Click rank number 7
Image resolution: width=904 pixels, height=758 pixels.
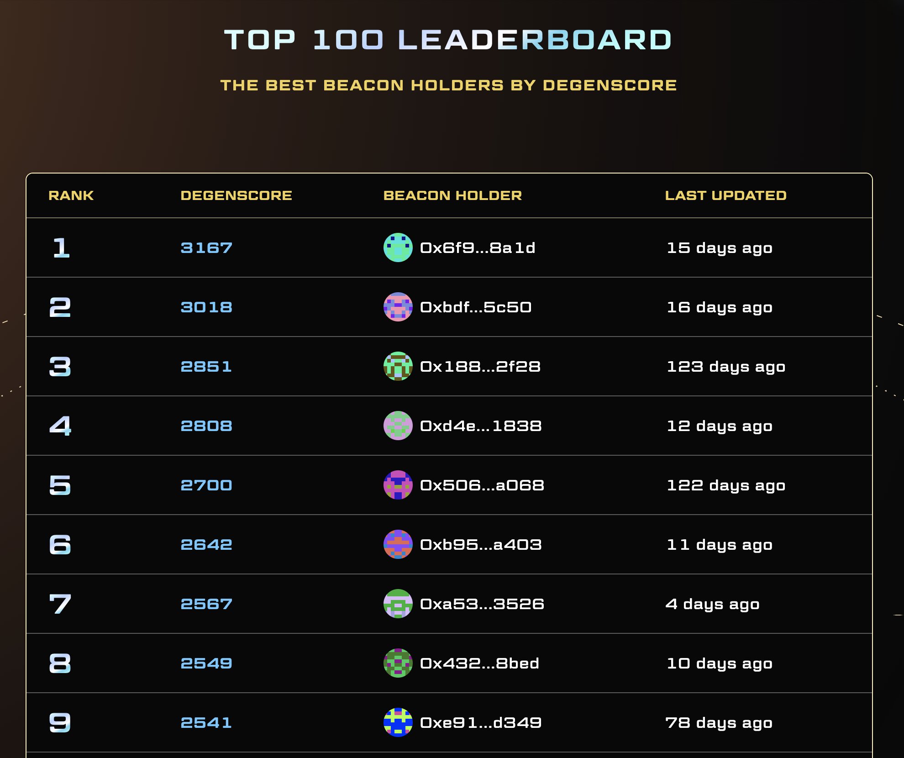tap(60, 604)
